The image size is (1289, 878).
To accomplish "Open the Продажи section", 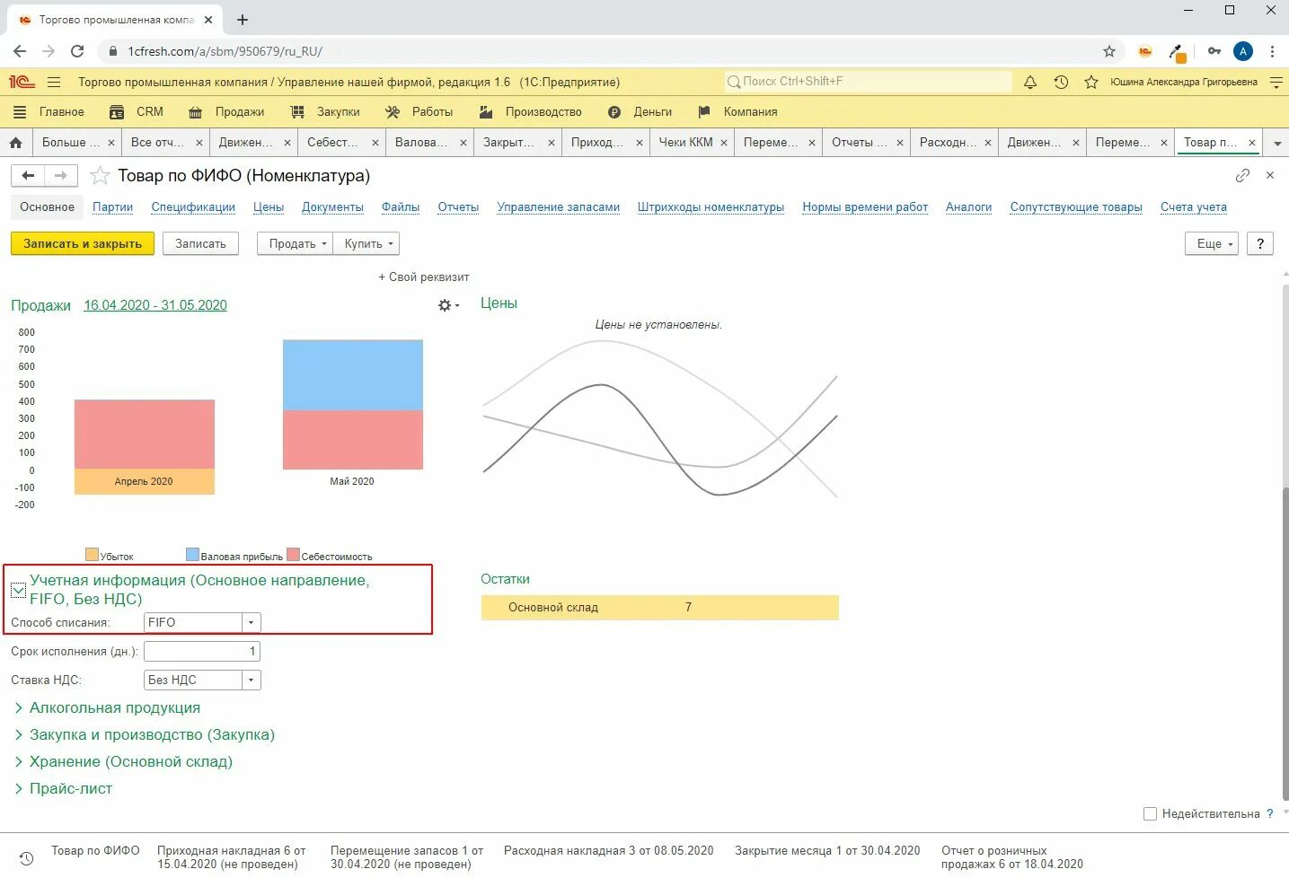I will click(x=226, y=112).
